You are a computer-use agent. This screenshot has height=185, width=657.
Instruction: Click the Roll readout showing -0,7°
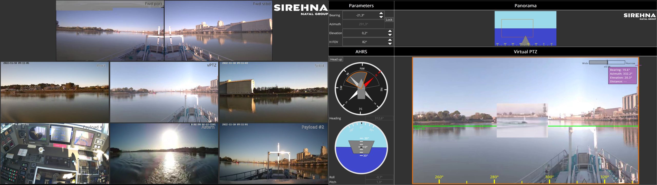379,177
